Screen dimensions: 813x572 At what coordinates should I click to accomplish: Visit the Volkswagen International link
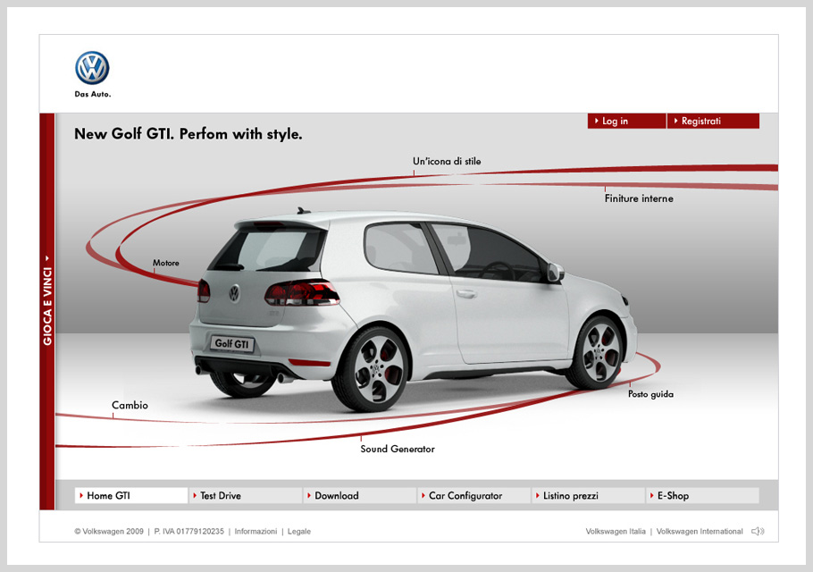[700, 532]
